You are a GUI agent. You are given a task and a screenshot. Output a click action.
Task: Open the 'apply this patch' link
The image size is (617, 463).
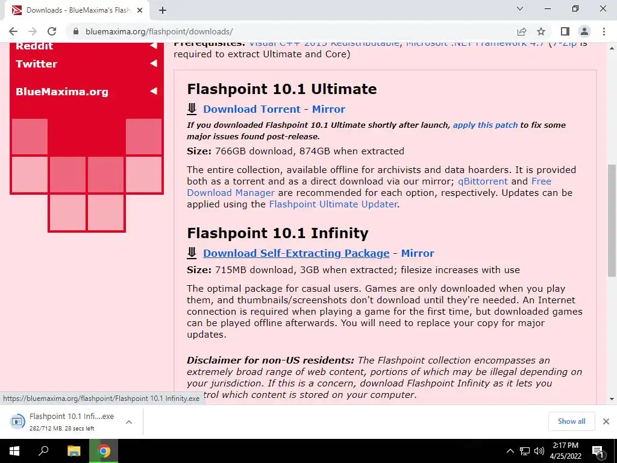tap(485, 125)
